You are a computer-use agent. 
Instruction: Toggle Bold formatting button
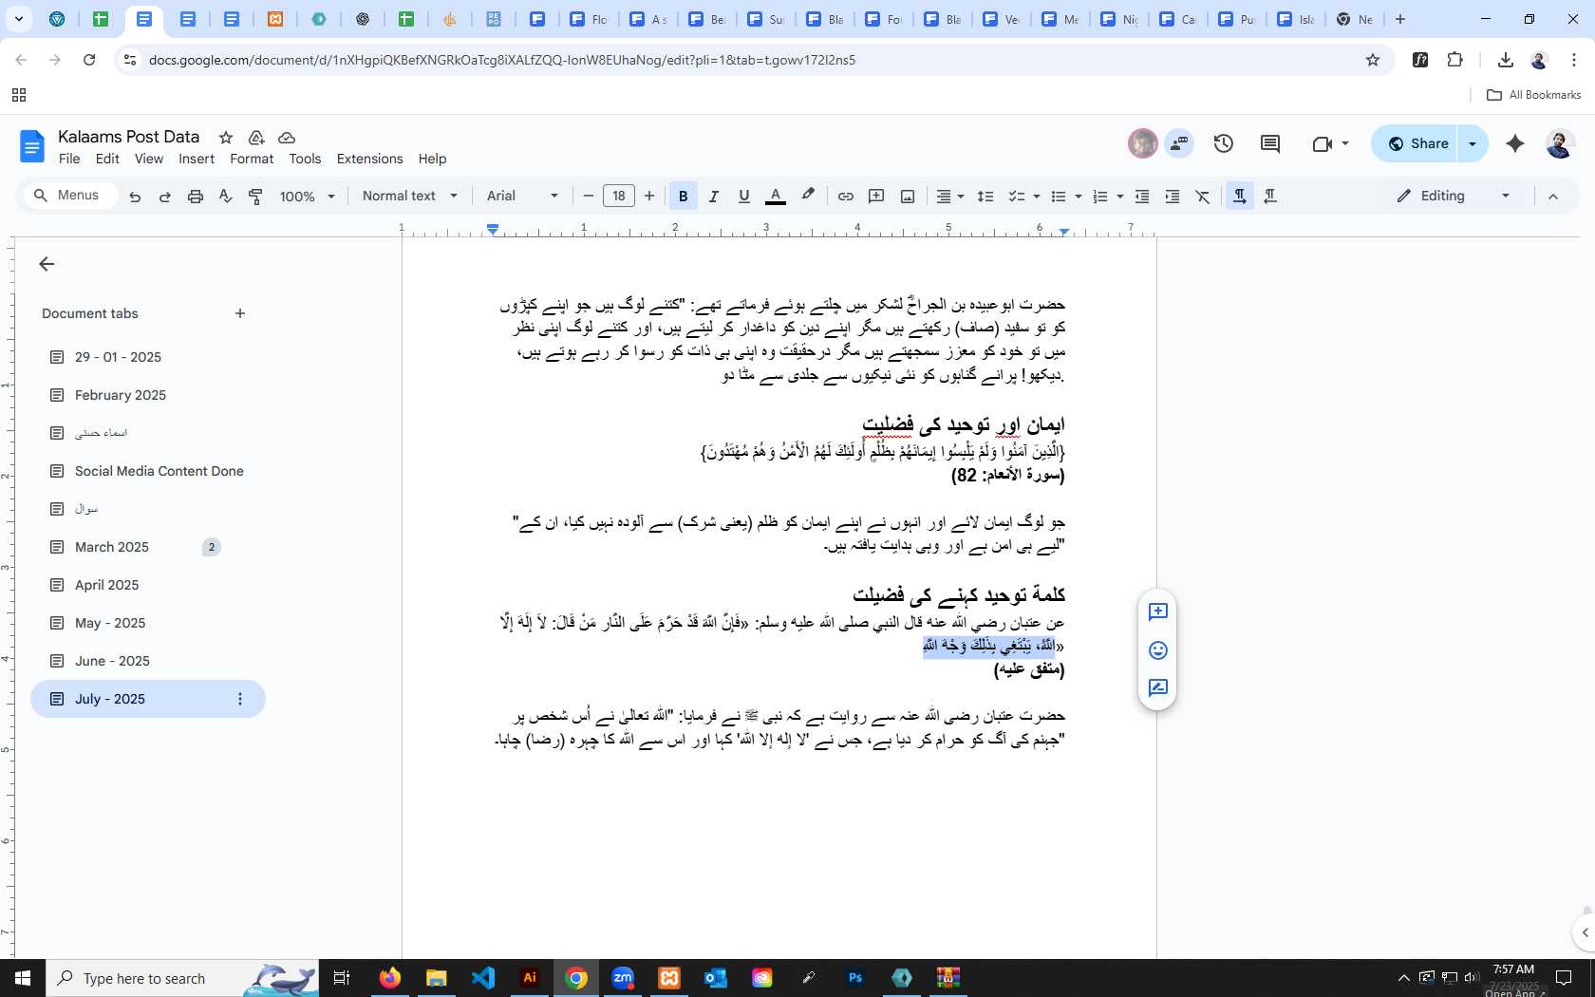[x=683, y=197]
